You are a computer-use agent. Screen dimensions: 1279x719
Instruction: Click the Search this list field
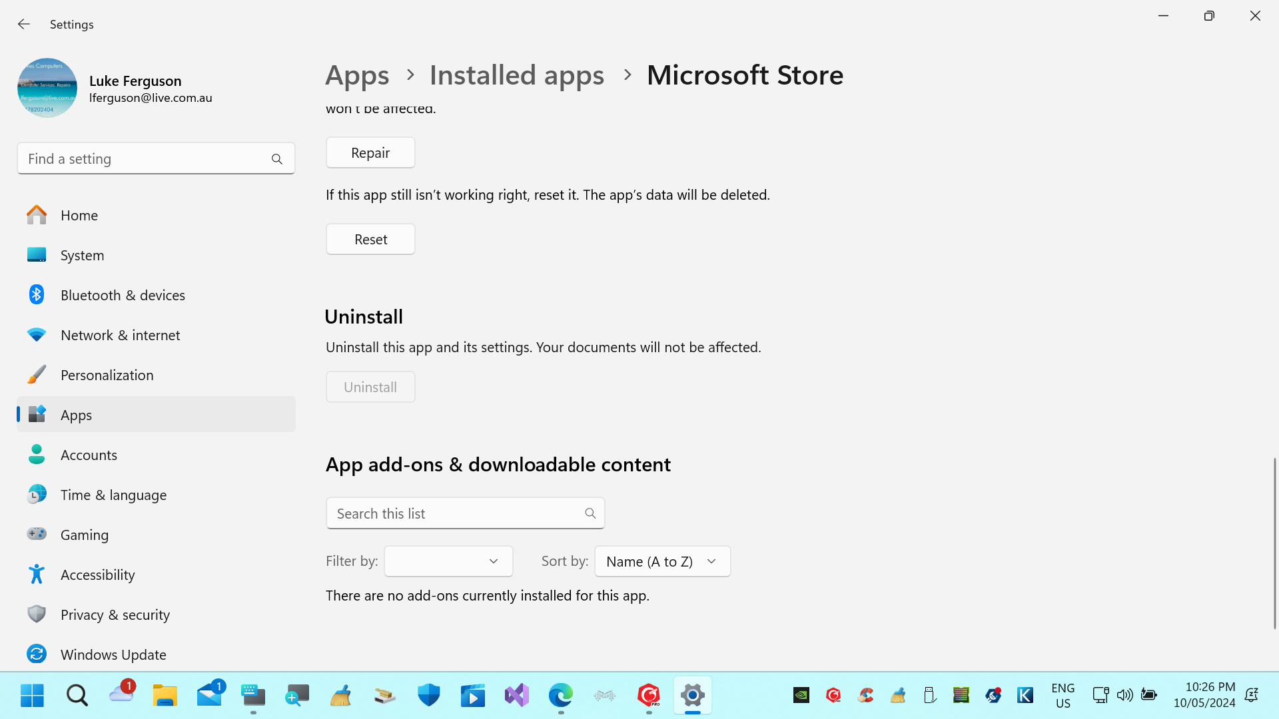(x=466, y=513)
